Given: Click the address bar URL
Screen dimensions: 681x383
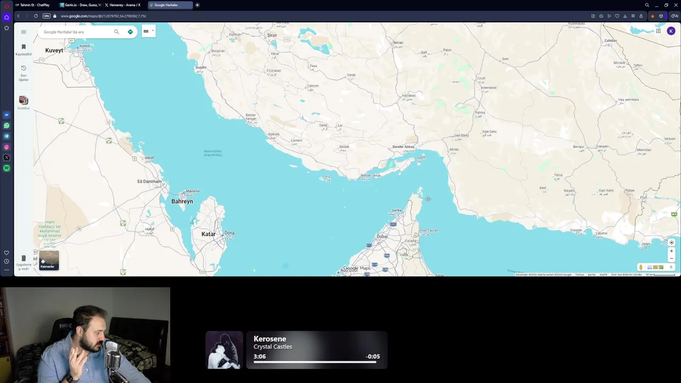Looking at the screenshot, I should pyautogui.click(x=103, y=16).
